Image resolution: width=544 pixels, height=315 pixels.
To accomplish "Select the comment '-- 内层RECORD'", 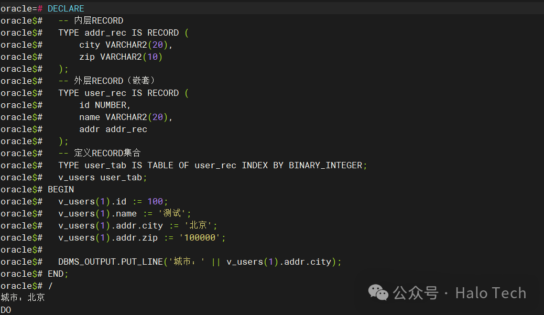I will 91,20.
